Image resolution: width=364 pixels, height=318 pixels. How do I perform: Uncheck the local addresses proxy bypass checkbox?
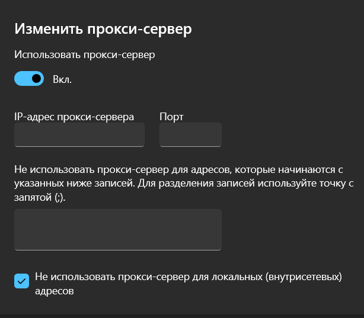21,281
